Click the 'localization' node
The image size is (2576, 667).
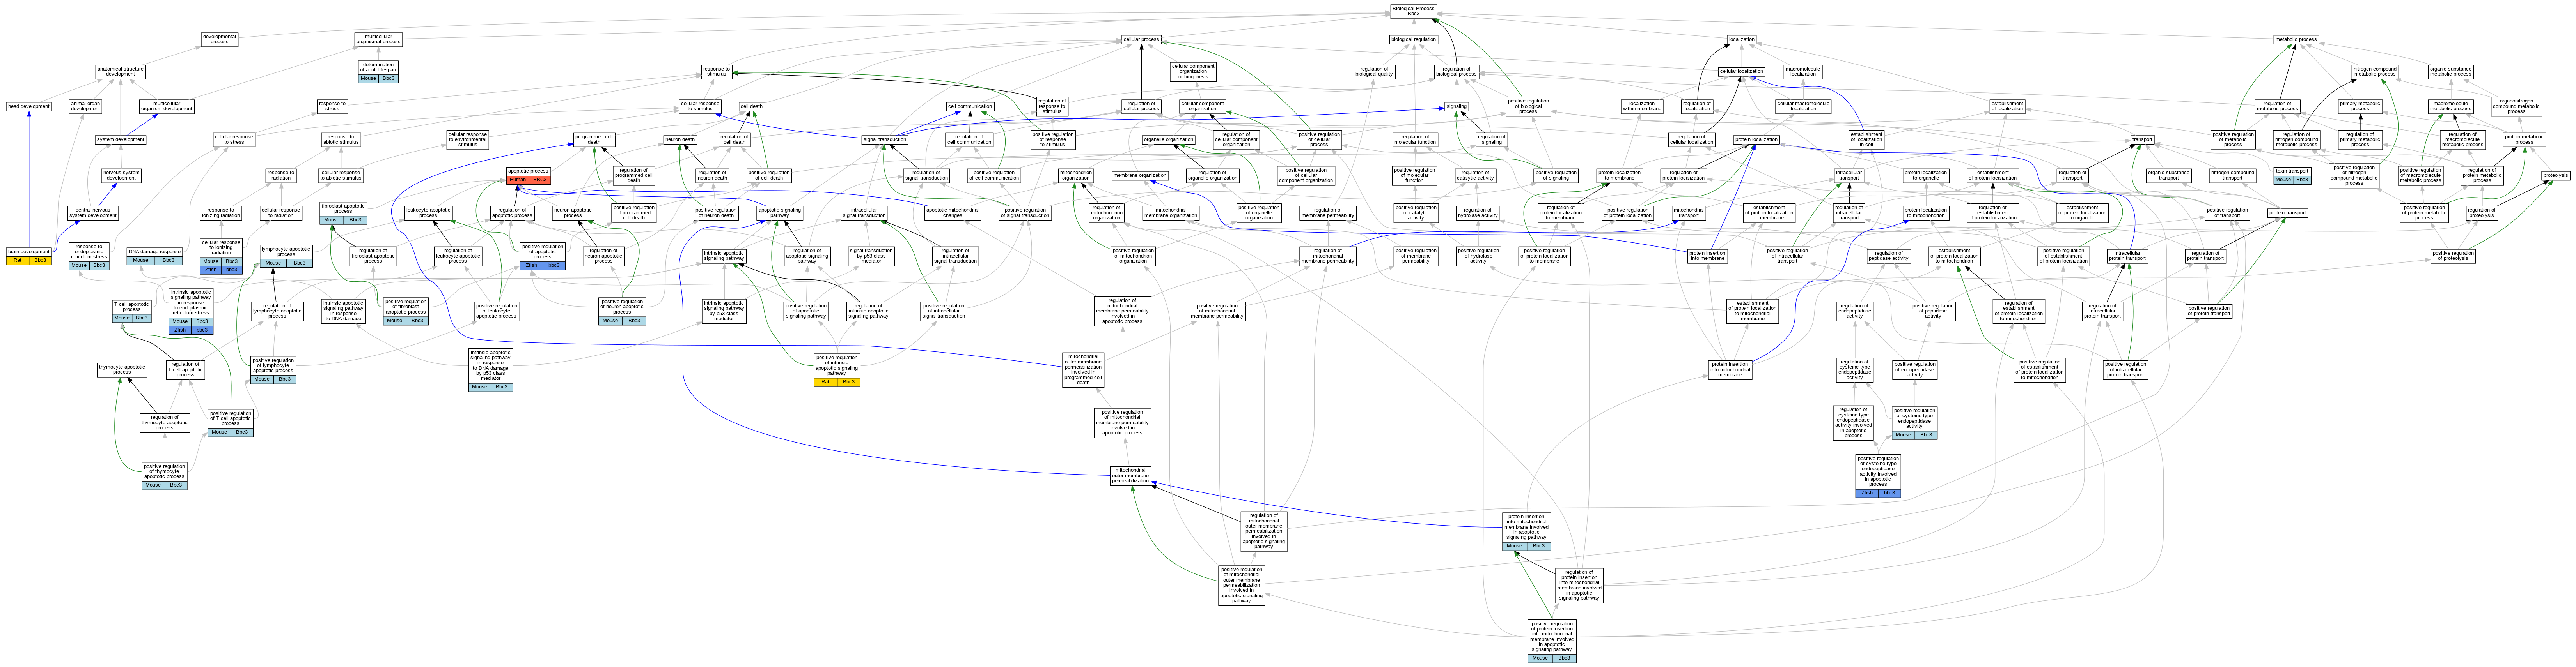(x=1741, y=40)
